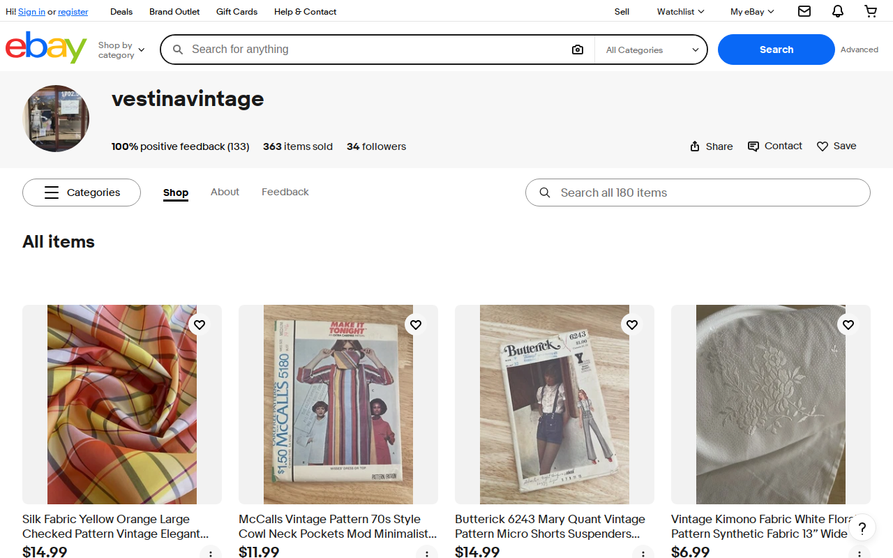Open more options for Silk Fabric listing
Image resolution: width=893 pixels, height=558 pixels.
coord(211,553)
